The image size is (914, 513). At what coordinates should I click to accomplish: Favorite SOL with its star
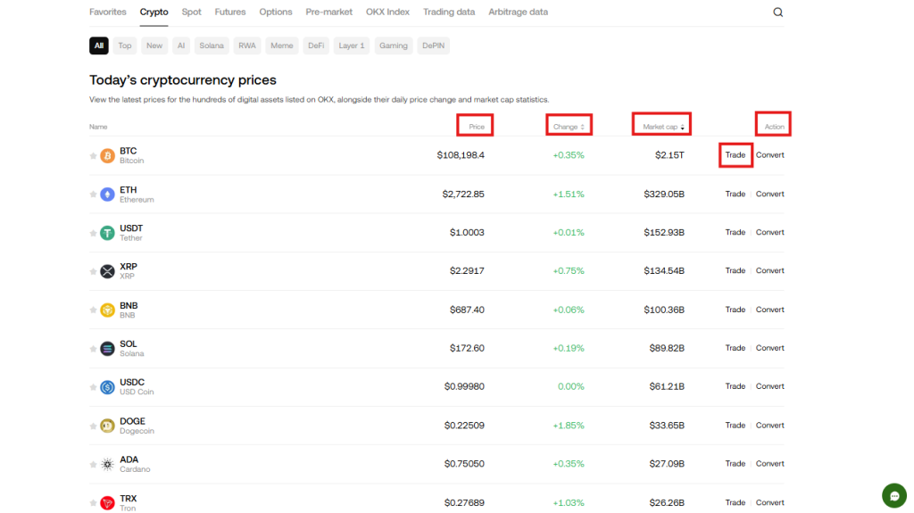(93, 349)
